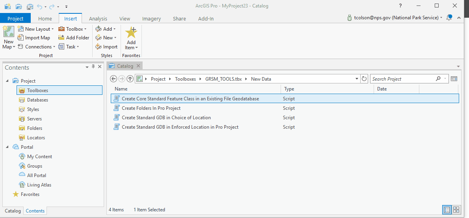Image resolution: width=469 pixels, height=218 pixels.
Task: Click the Refresh icon beside path bar
Action: coord(364,79)
